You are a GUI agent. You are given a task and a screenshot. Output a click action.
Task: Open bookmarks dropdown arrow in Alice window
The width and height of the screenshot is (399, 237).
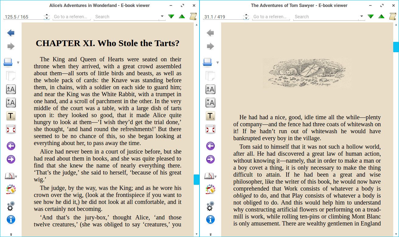(x=18, y=63)
